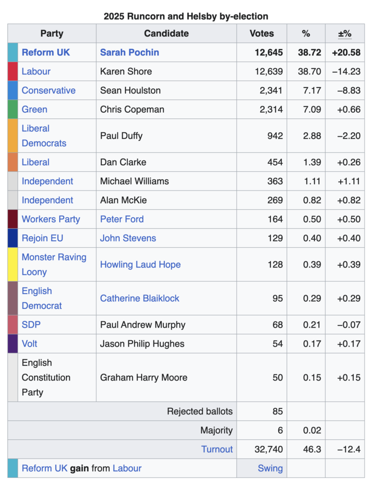Click the yellow Monster Raving Loony color cell
The height and width of the screenshot is (489, 366).
(13, 265)
